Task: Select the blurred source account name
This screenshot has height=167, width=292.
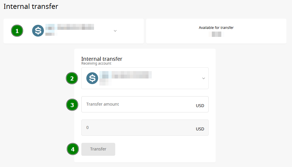Action: [70, 27]
